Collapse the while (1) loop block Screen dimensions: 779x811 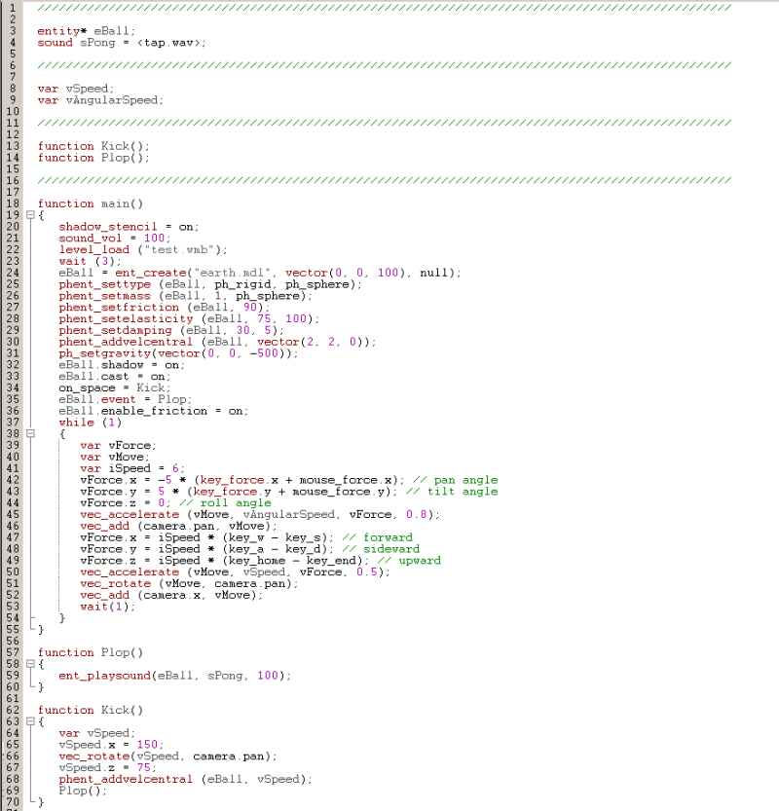point(30,434)
